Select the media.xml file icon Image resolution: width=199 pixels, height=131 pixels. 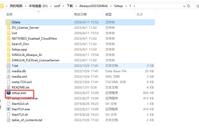[8, 76]
